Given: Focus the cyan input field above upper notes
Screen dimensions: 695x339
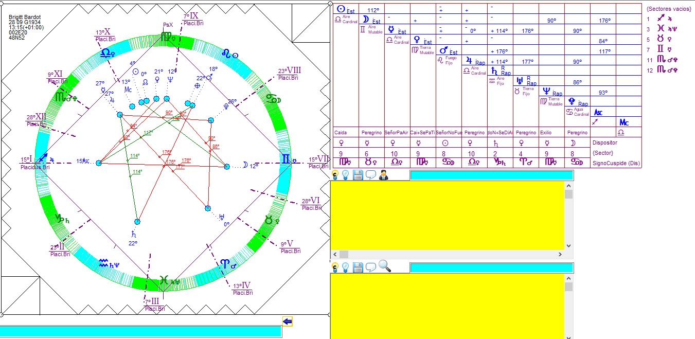Looking at the screenshot, I should click(x=491, y=175).
